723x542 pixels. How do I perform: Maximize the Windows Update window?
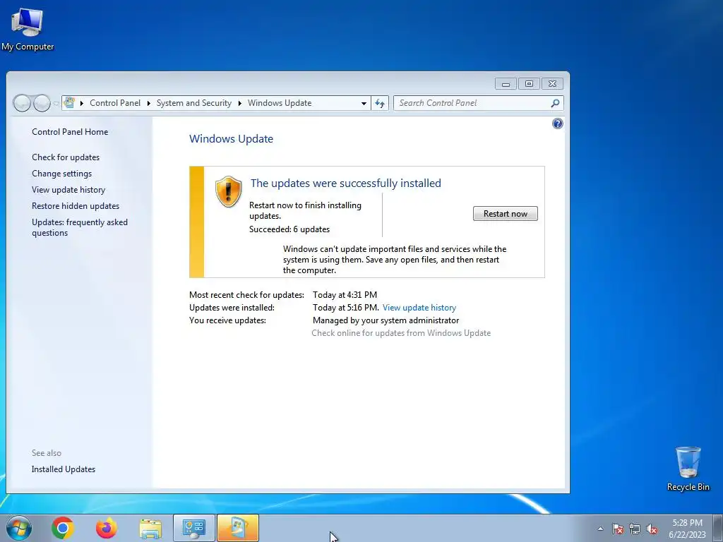coord(529,84)
